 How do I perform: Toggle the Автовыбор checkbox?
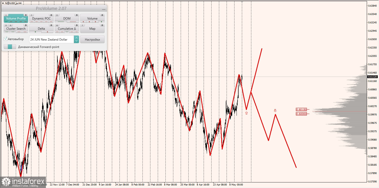click(x=6, y=39)
